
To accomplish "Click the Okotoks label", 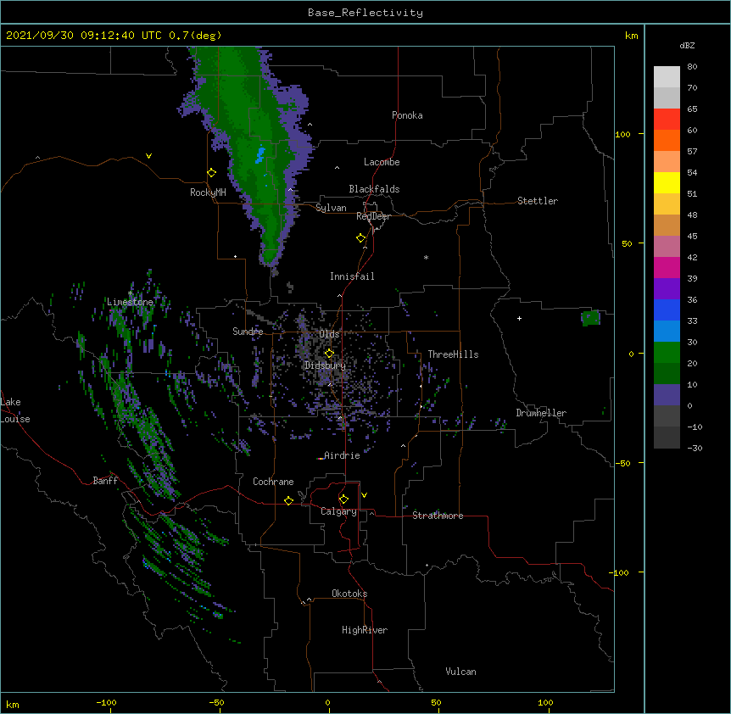I will pyautogui.click(x=349, y=594).
